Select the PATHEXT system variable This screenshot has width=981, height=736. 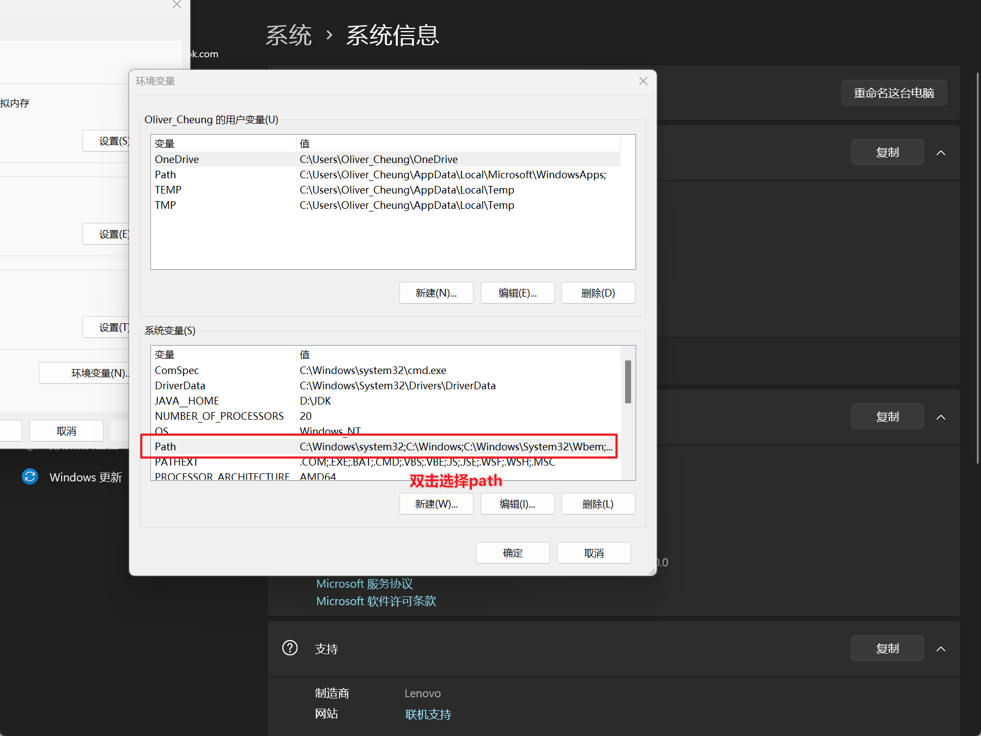pyautogui.click(x=386, y=462)
